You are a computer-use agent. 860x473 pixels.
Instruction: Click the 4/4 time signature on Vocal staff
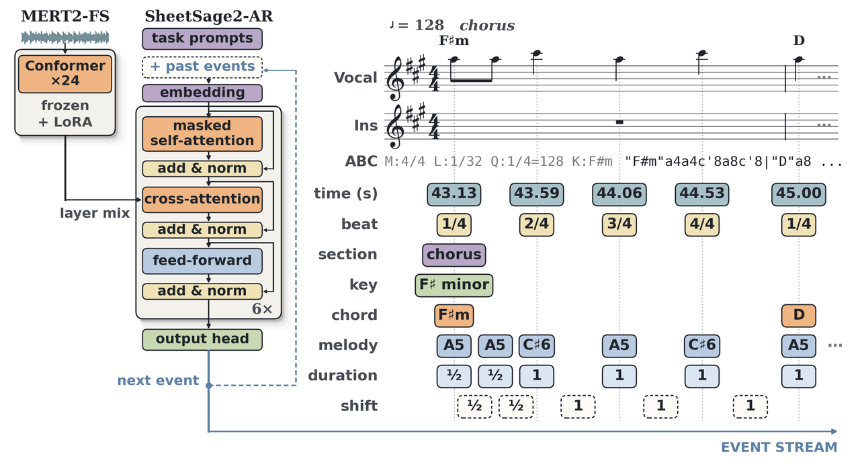434,79
